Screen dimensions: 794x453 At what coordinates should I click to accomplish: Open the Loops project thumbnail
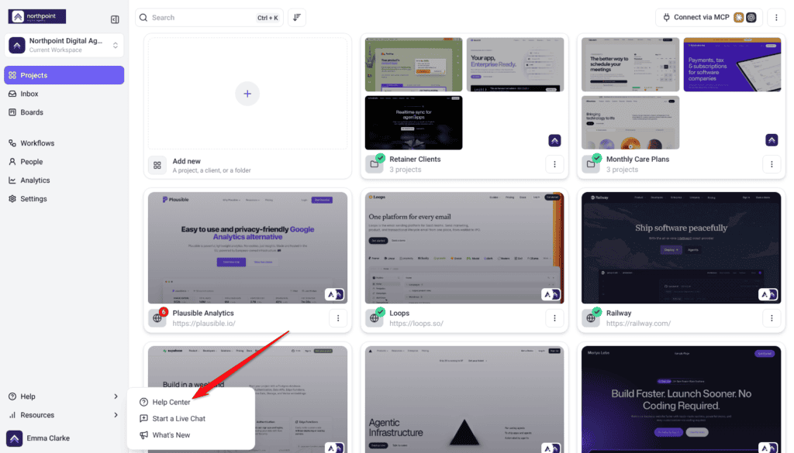point(464,248)
